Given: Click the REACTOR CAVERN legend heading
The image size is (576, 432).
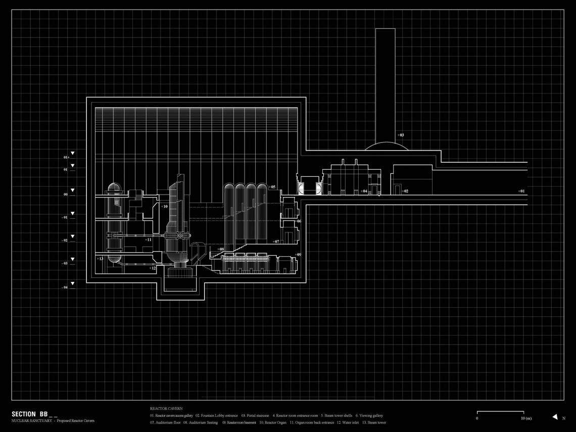Looking at the screenshot, I should coord(166,408).
